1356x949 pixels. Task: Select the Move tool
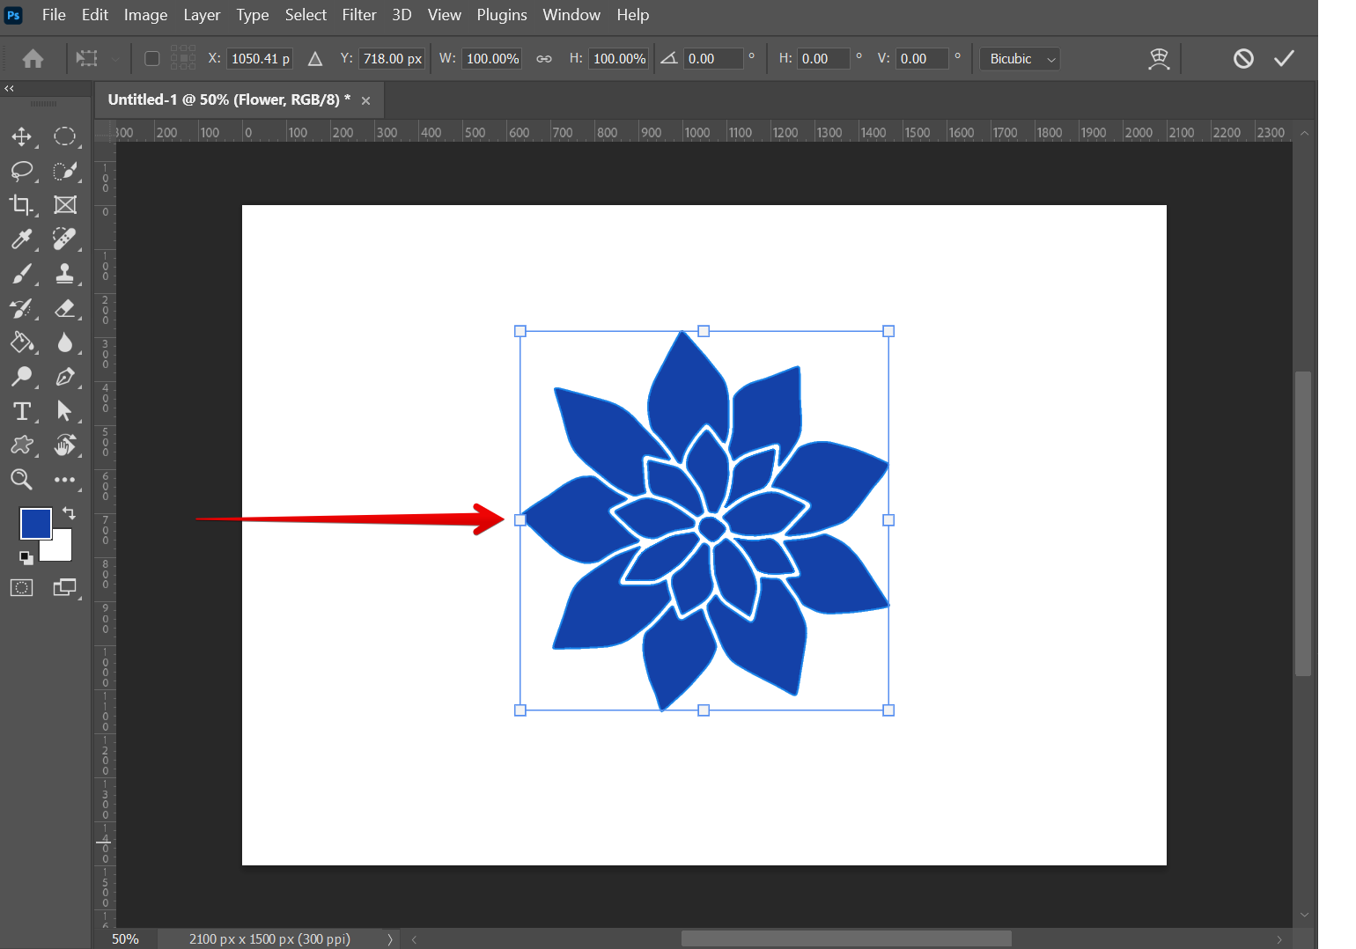(21, 136)
